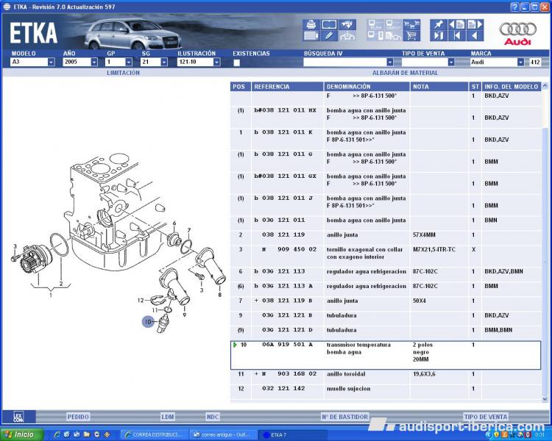Open the Ilustración 121-10 dropdown
Viewport: 552px width, 441px height.
click(217, 62)
